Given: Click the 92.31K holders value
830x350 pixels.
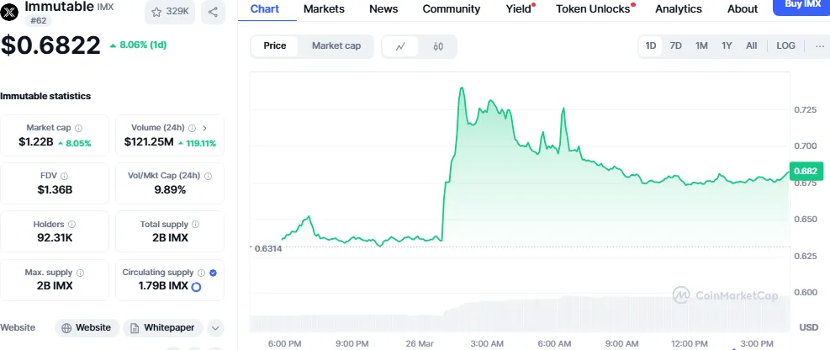Looking at the screenshot, I should (x=55, y=238).
